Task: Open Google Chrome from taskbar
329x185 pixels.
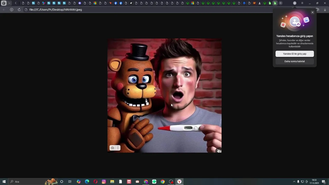Action: point(163,182)
